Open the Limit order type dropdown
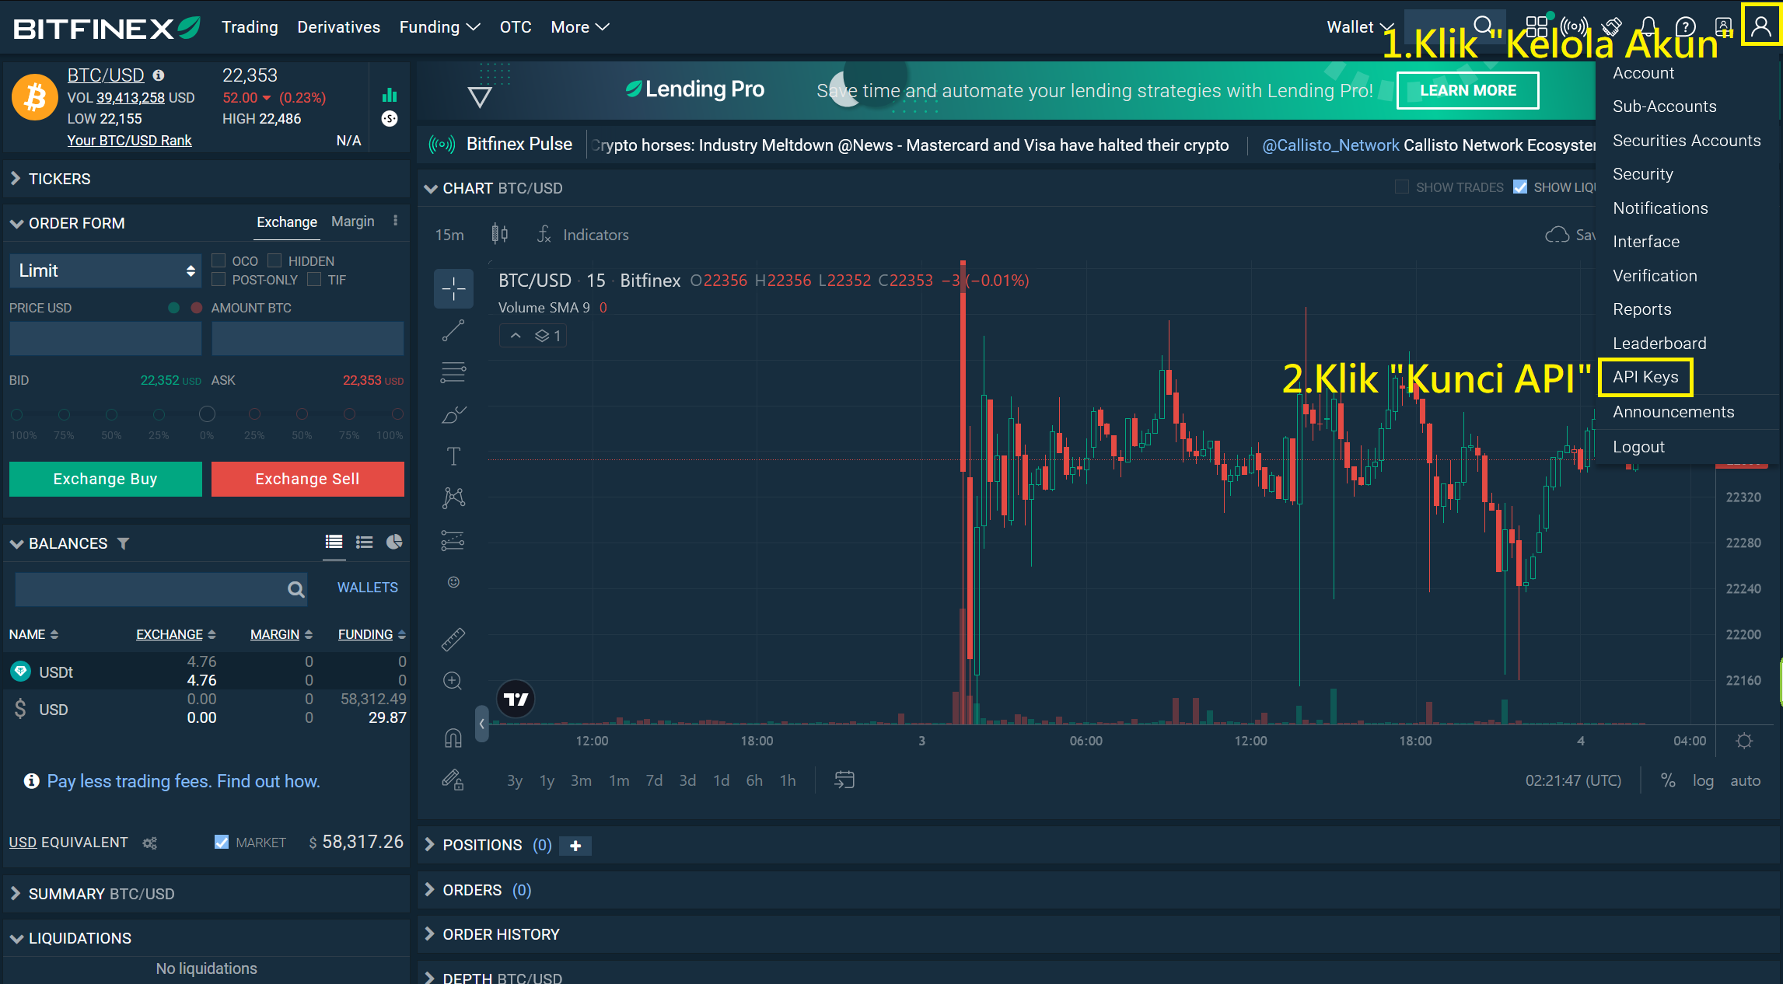 (105, 270)
